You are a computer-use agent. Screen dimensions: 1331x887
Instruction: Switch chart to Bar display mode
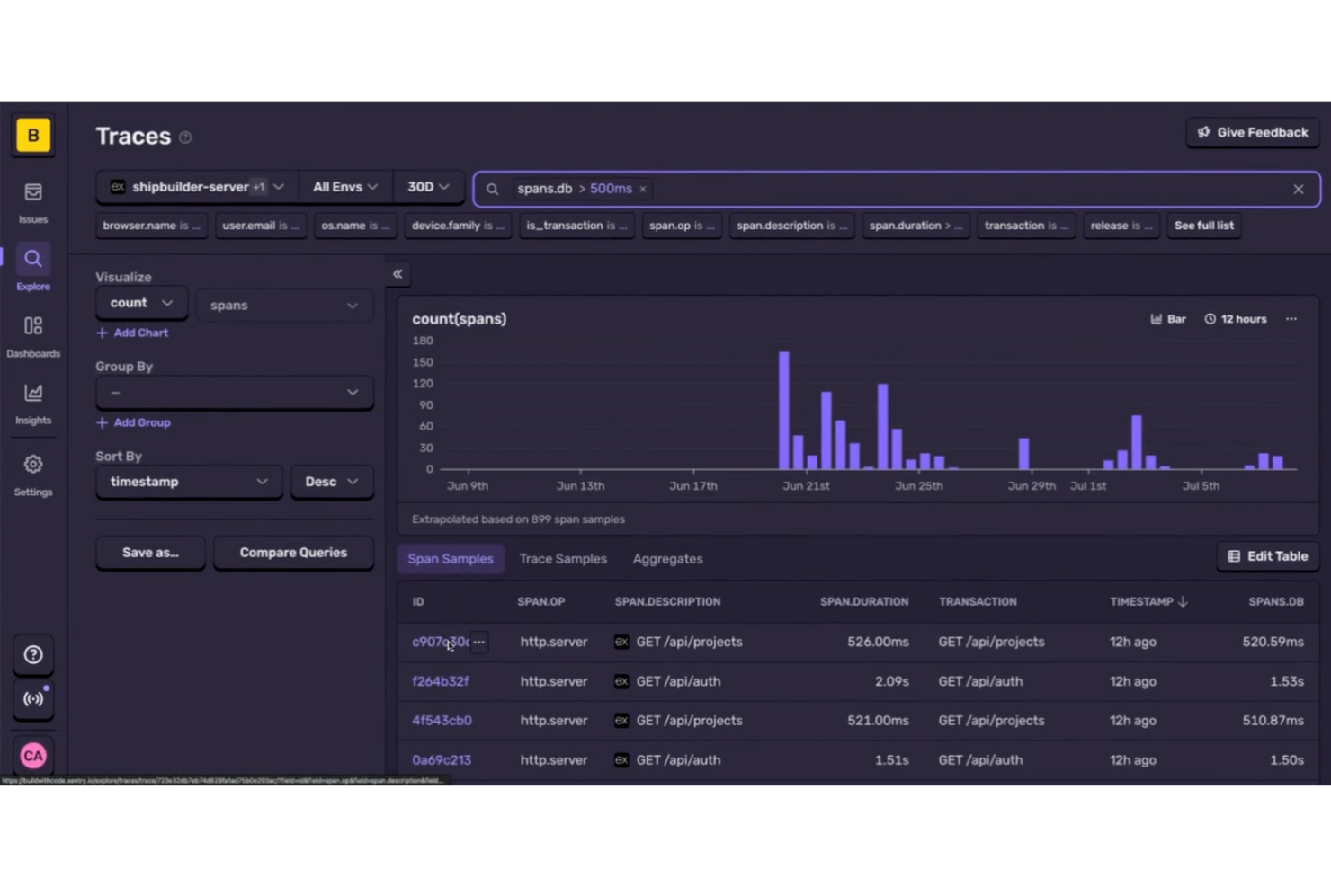[x=1167, y=318]
